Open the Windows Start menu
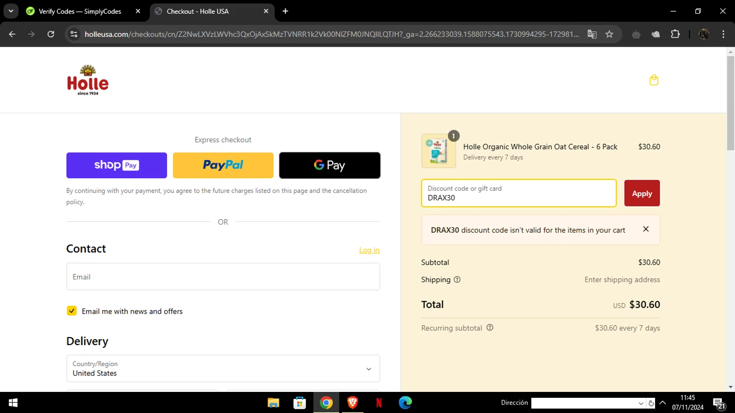Image resolution: width=735 pixels, height=413 pixels. point(13,403)
